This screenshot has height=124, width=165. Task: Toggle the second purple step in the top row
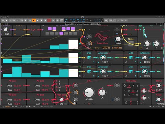click(54, 29)
